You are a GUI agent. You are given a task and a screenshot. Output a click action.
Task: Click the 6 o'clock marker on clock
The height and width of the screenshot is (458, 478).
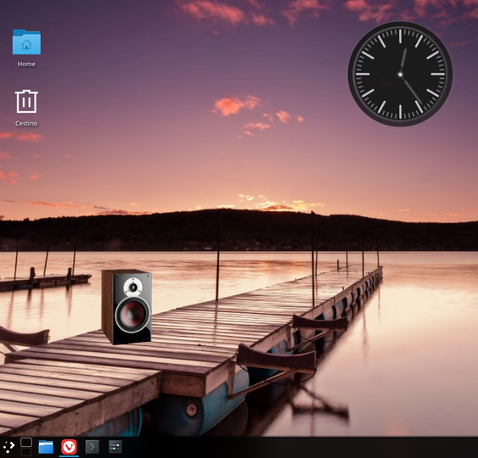400,112
